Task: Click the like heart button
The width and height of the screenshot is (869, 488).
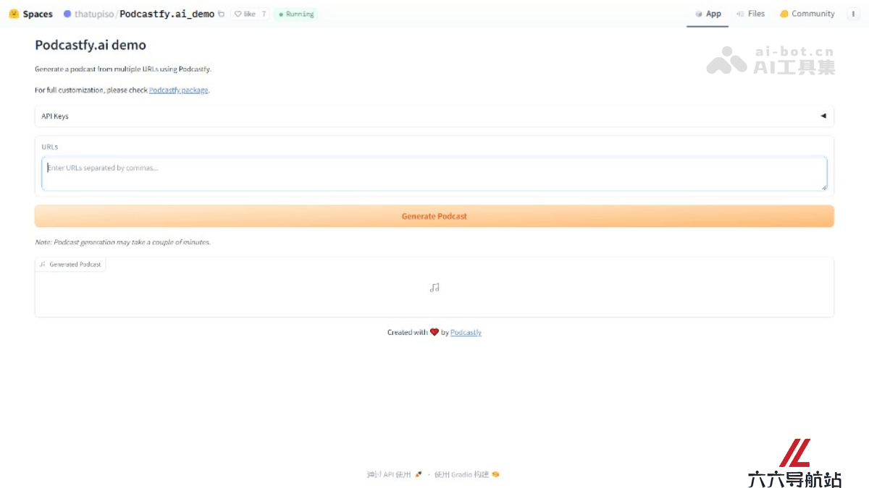Action: (245, 14)
